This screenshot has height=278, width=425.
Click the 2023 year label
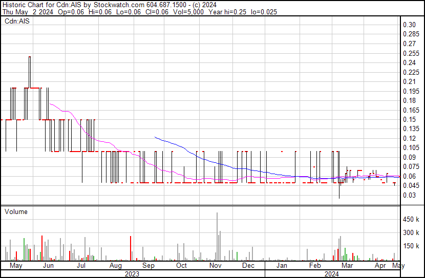pyautogui.click(x=132, y=274)
